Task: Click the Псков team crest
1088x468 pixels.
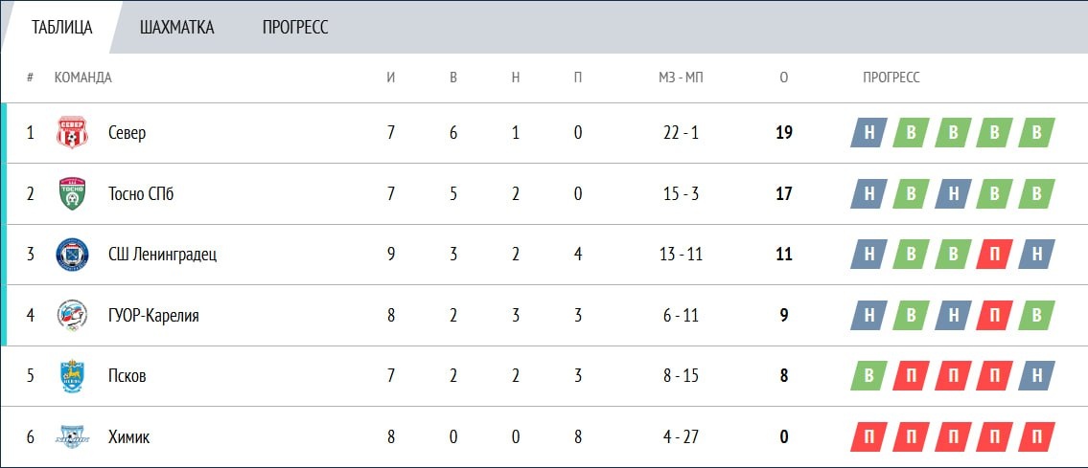Action: (73, 376)
